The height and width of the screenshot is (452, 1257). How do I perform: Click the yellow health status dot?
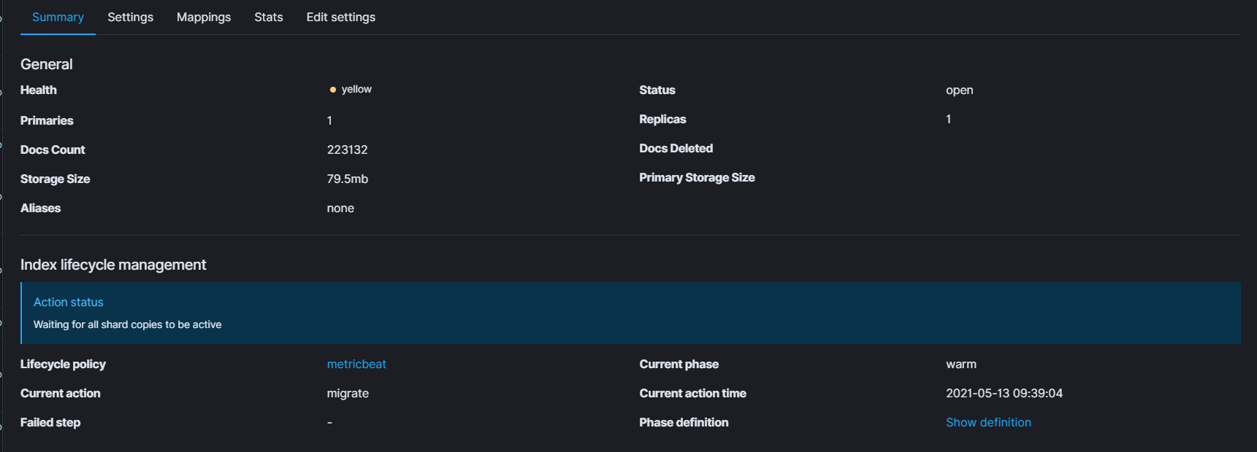pyautogui.click(x=333, y=90)
